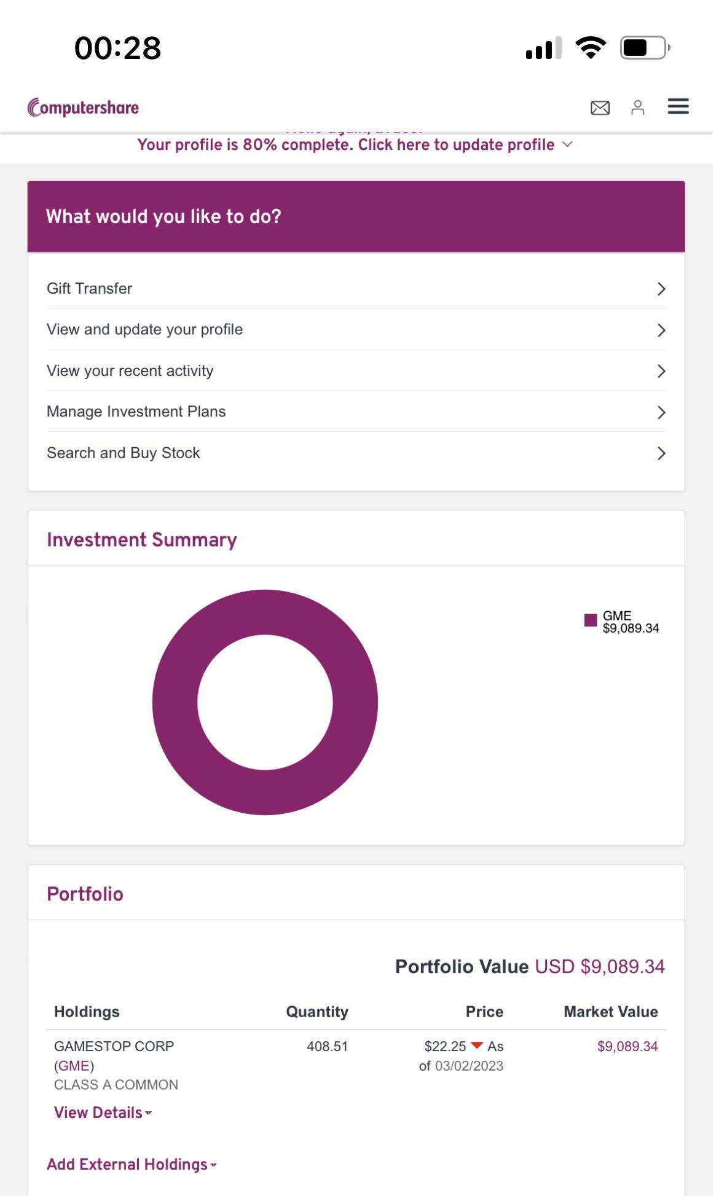Open the hamburger navigation menu
Screen dimensions: 719x1196
tap(678, 107)
